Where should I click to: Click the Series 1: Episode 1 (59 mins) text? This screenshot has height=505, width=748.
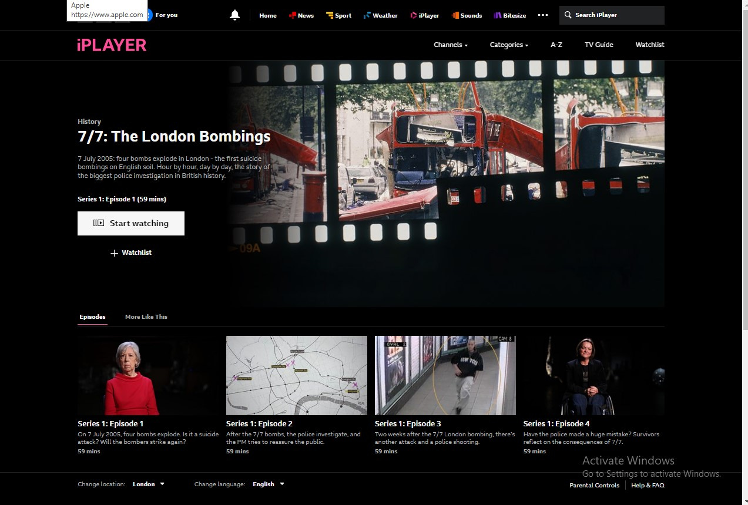(x=122, y=200)
